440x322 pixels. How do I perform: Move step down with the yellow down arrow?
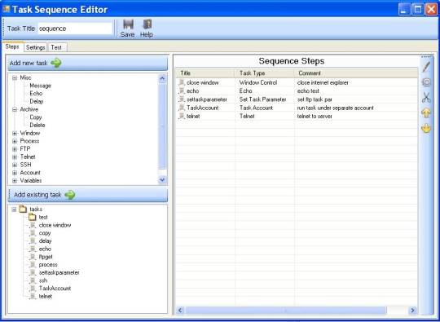(x=426, y=128)
